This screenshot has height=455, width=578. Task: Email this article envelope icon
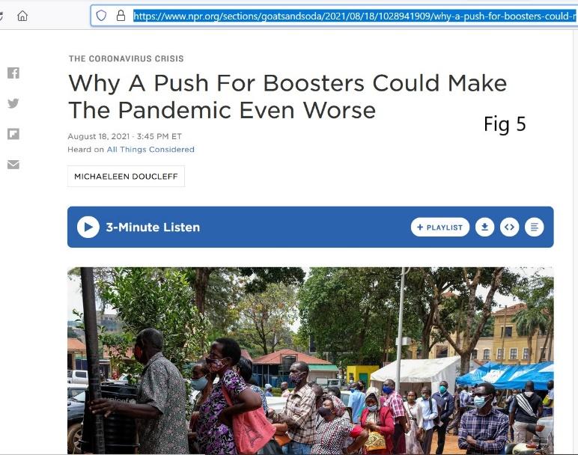(13, 165)
